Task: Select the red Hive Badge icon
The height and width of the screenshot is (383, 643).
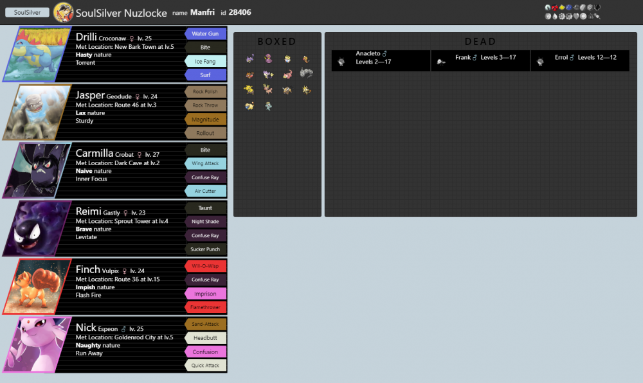Action: pyautogui.click(x=554, y=7)
